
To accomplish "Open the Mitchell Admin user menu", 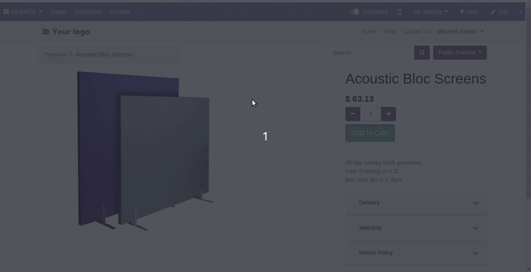I will coord(460,31).
